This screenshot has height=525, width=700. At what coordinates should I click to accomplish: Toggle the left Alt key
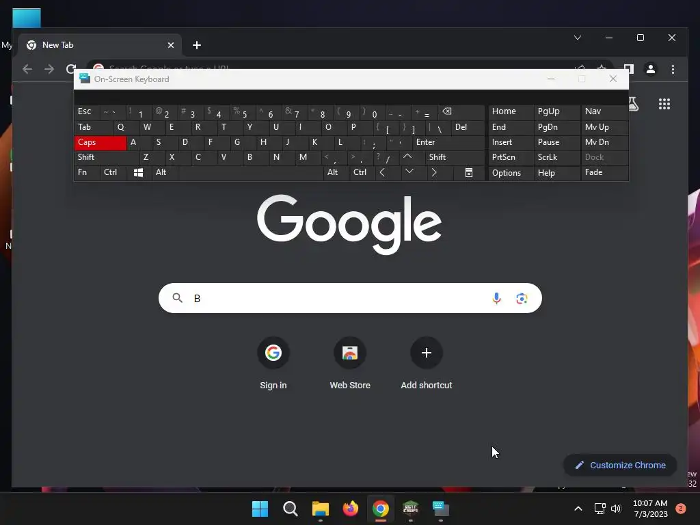coord(165,172)
